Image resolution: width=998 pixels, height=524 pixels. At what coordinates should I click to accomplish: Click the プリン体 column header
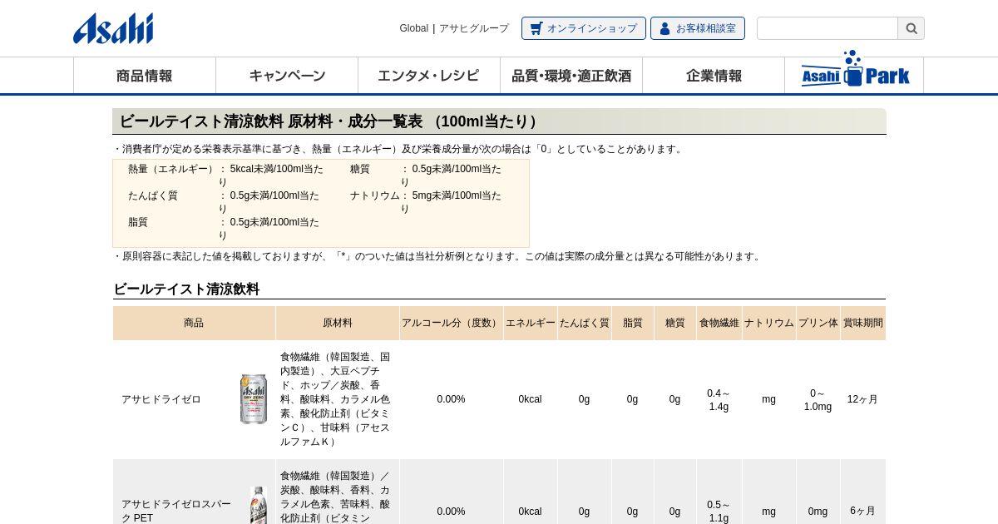coord(818,323)
